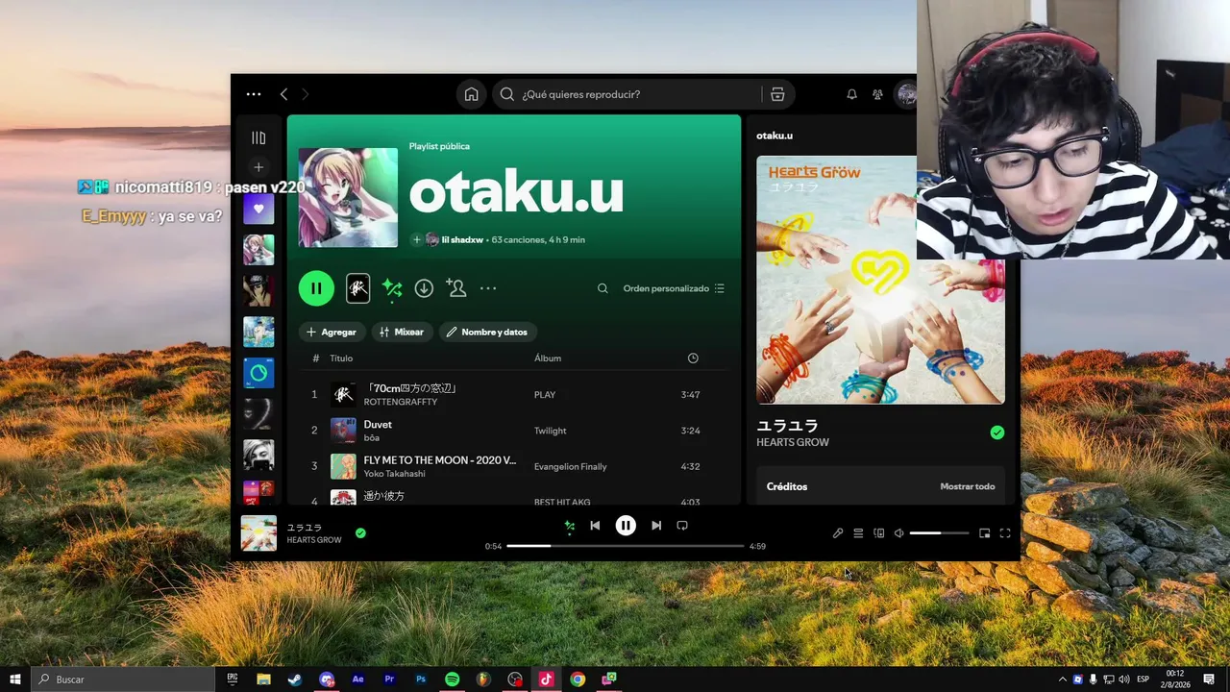This screenshot has height=692, width=1230.
Task: Select the 70cm四方の窓辺 track
Action: click(514, 394)
